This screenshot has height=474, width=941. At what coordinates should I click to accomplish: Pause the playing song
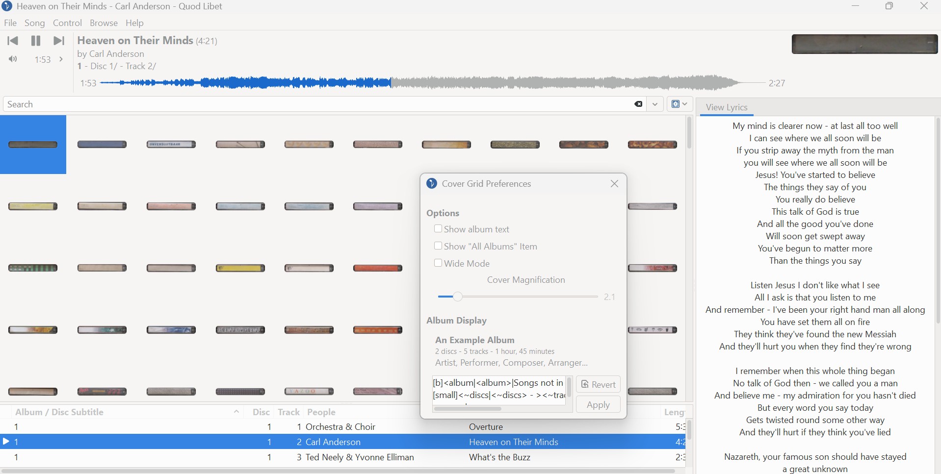pyautogui.click(x=36, y=41)
